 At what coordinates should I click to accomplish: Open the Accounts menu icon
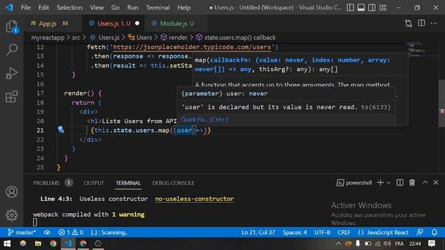pos(12,192)
